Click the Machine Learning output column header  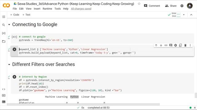pyautogui.click(x=56, y=97)
